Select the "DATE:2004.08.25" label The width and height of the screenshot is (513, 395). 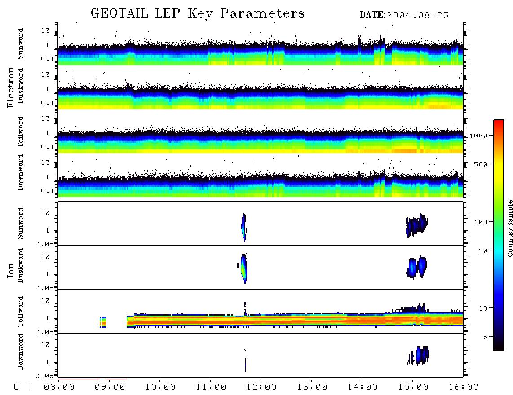coord(404,15)
